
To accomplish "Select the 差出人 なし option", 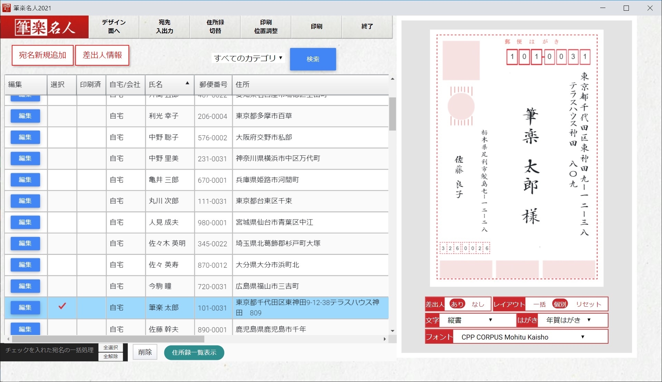I will [x=478, y=304].
